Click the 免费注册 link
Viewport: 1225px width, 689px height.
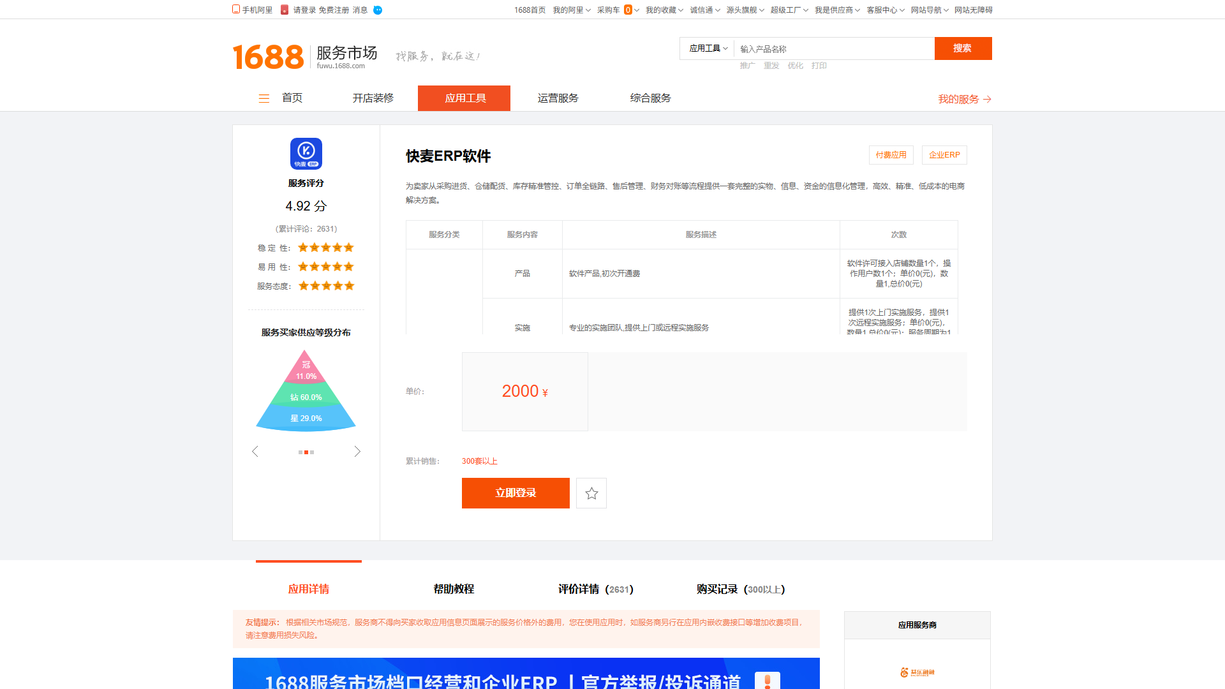(334, 10)
